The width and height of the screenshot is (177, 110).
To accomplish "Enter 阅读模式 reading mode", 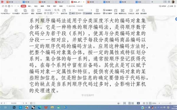I will [x=39, y=11].
